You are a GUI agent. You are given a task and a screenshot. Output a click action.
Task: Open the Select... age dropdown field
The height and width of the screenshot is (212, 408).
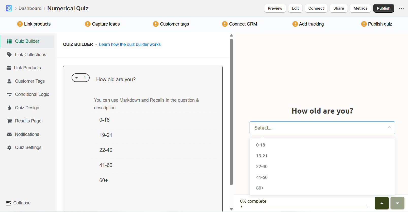coord(322,128)
